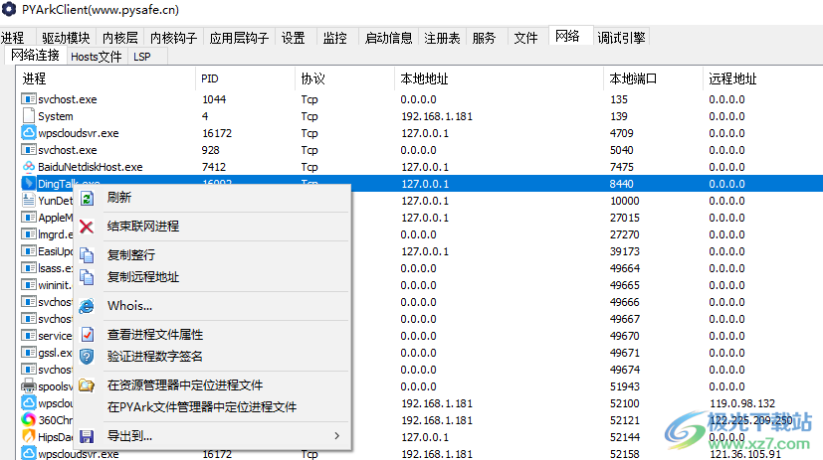Viewport: 823px width, 460px height.
Task: Click the svchost.exe icon with PID 928
Action: pos(28,150)
